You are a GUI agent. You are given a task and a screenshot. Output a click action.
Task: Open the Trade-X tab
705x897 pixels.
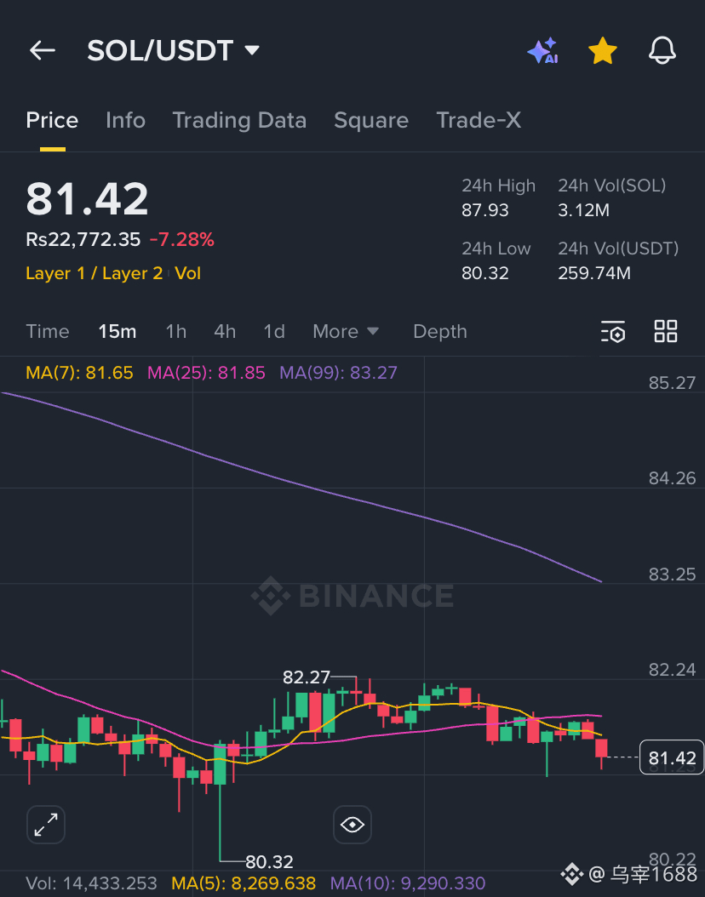pyautogui.click(x=479, y=120)
